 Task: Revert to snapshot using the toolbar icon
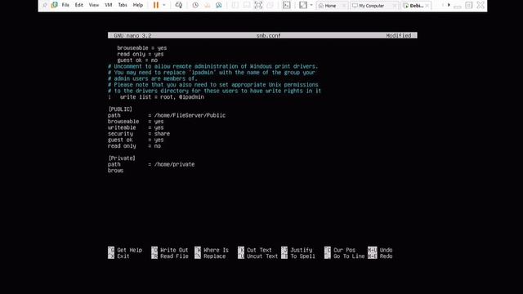(x=207, y=5)
